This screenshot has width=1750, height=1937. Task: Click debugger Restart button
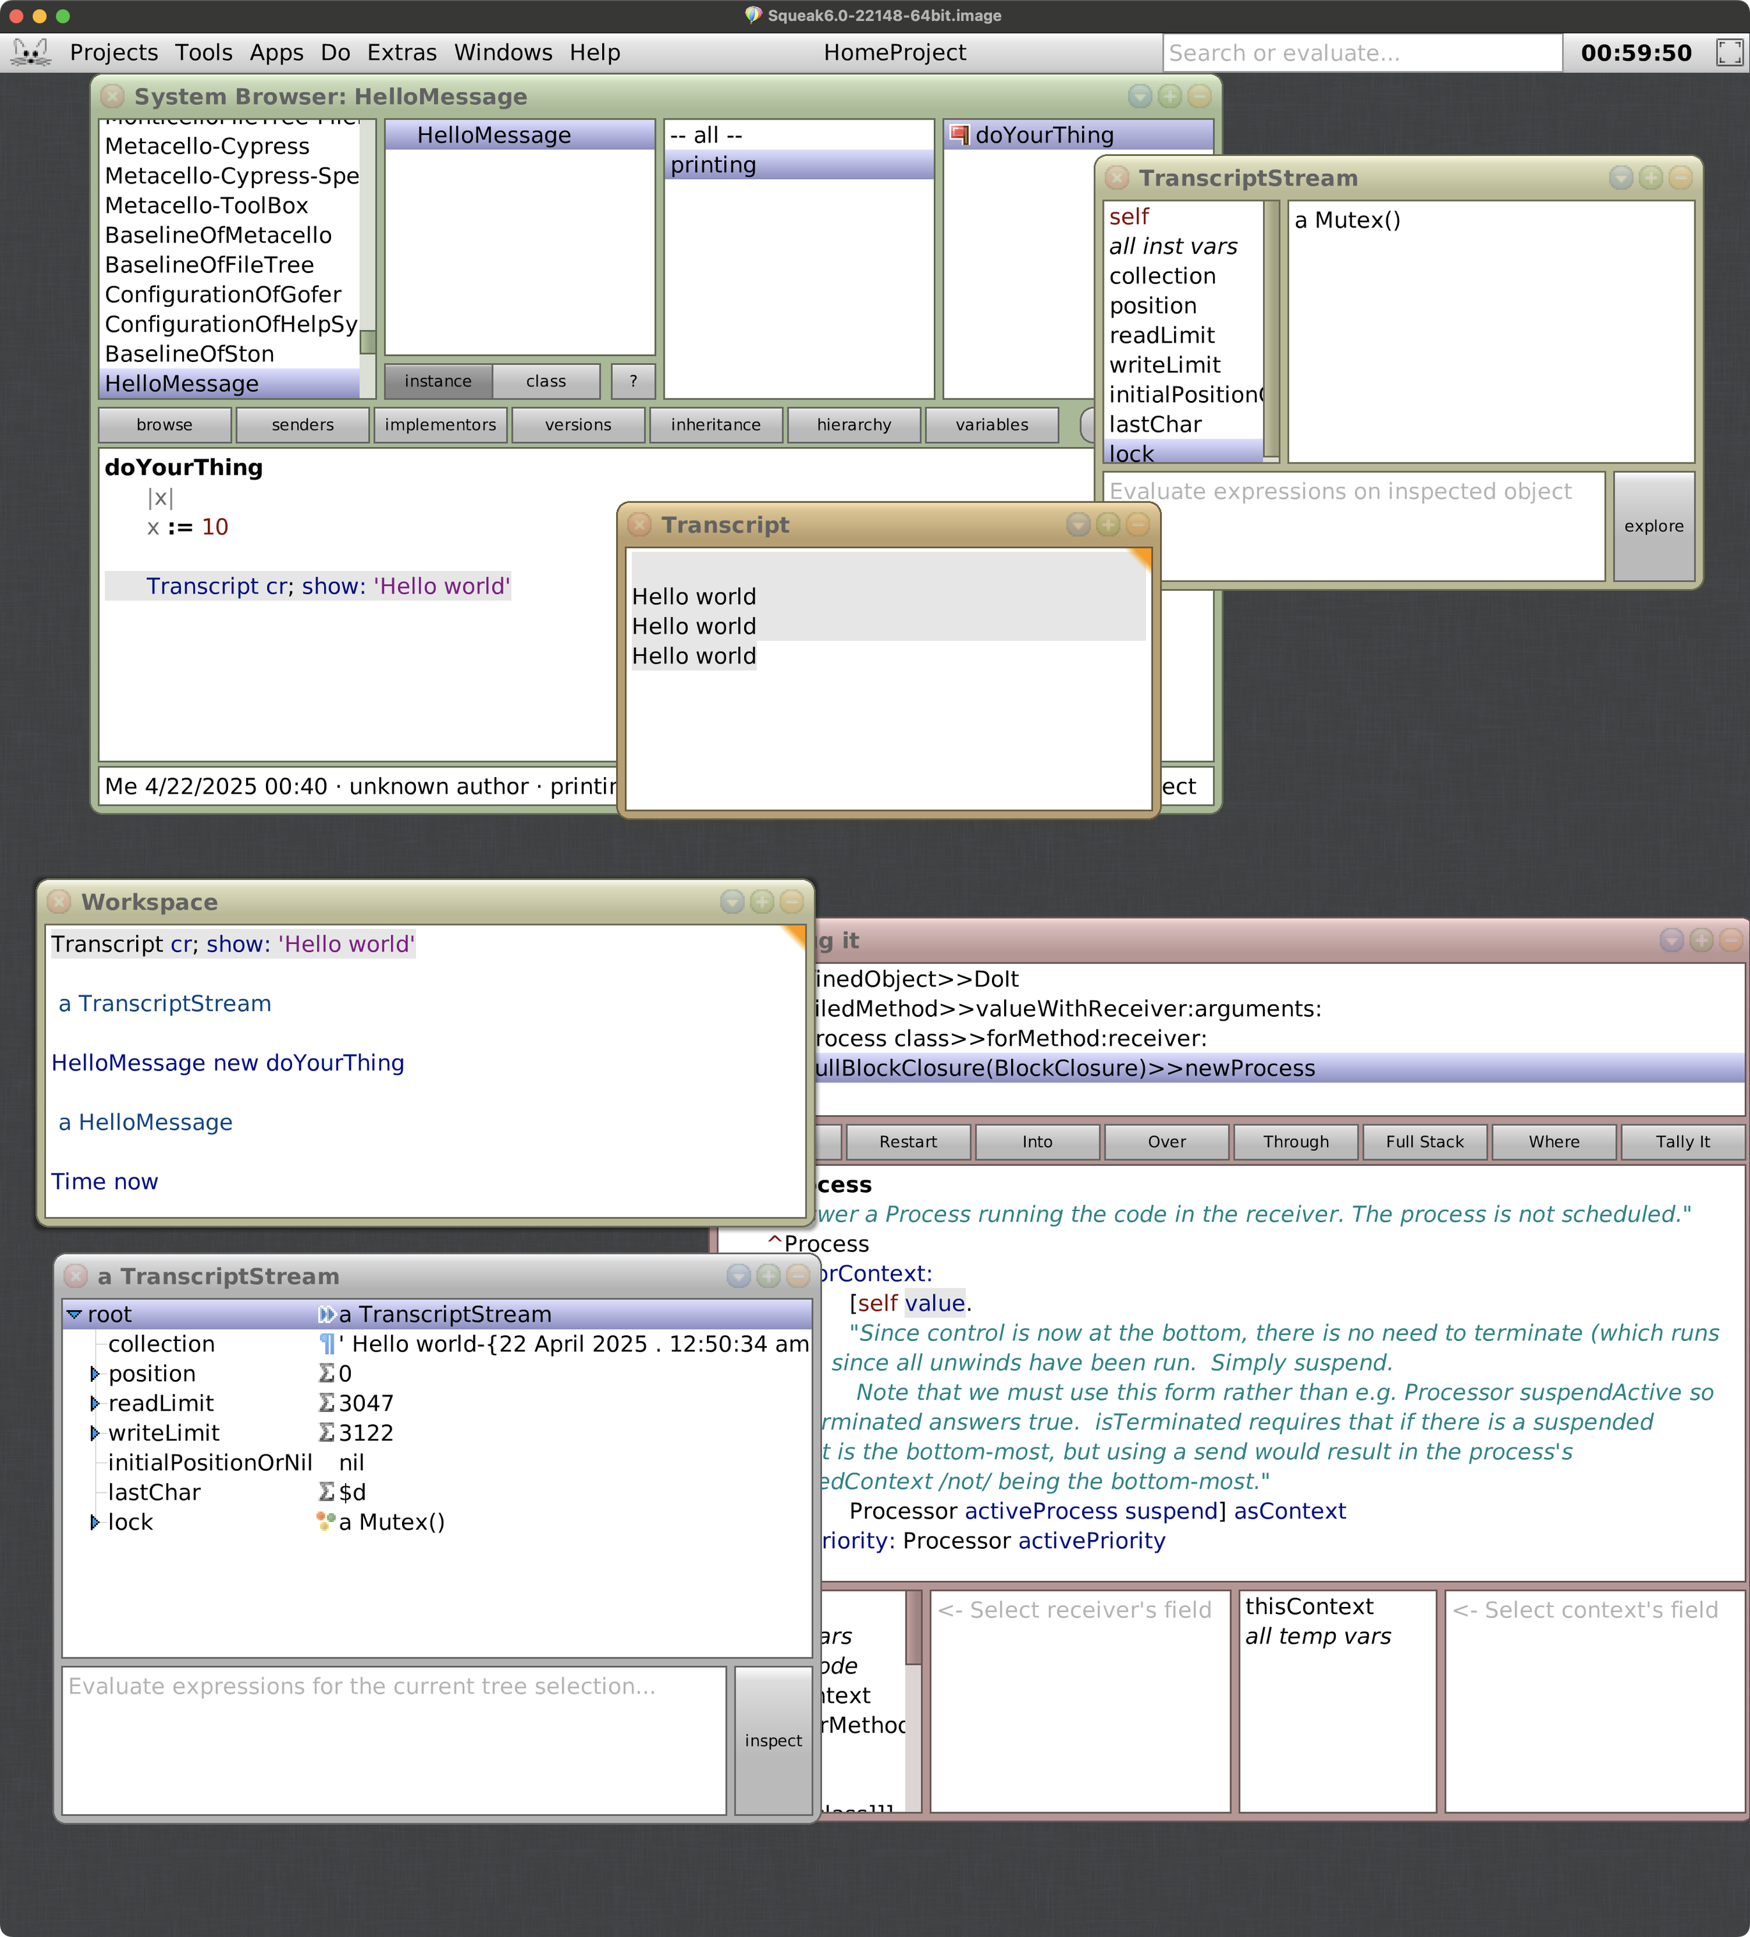[x=908, y=1141]
